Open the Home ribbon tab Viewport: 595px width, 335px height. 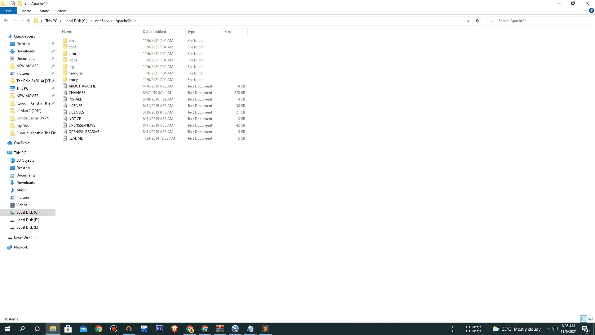[x=26, y=11]
